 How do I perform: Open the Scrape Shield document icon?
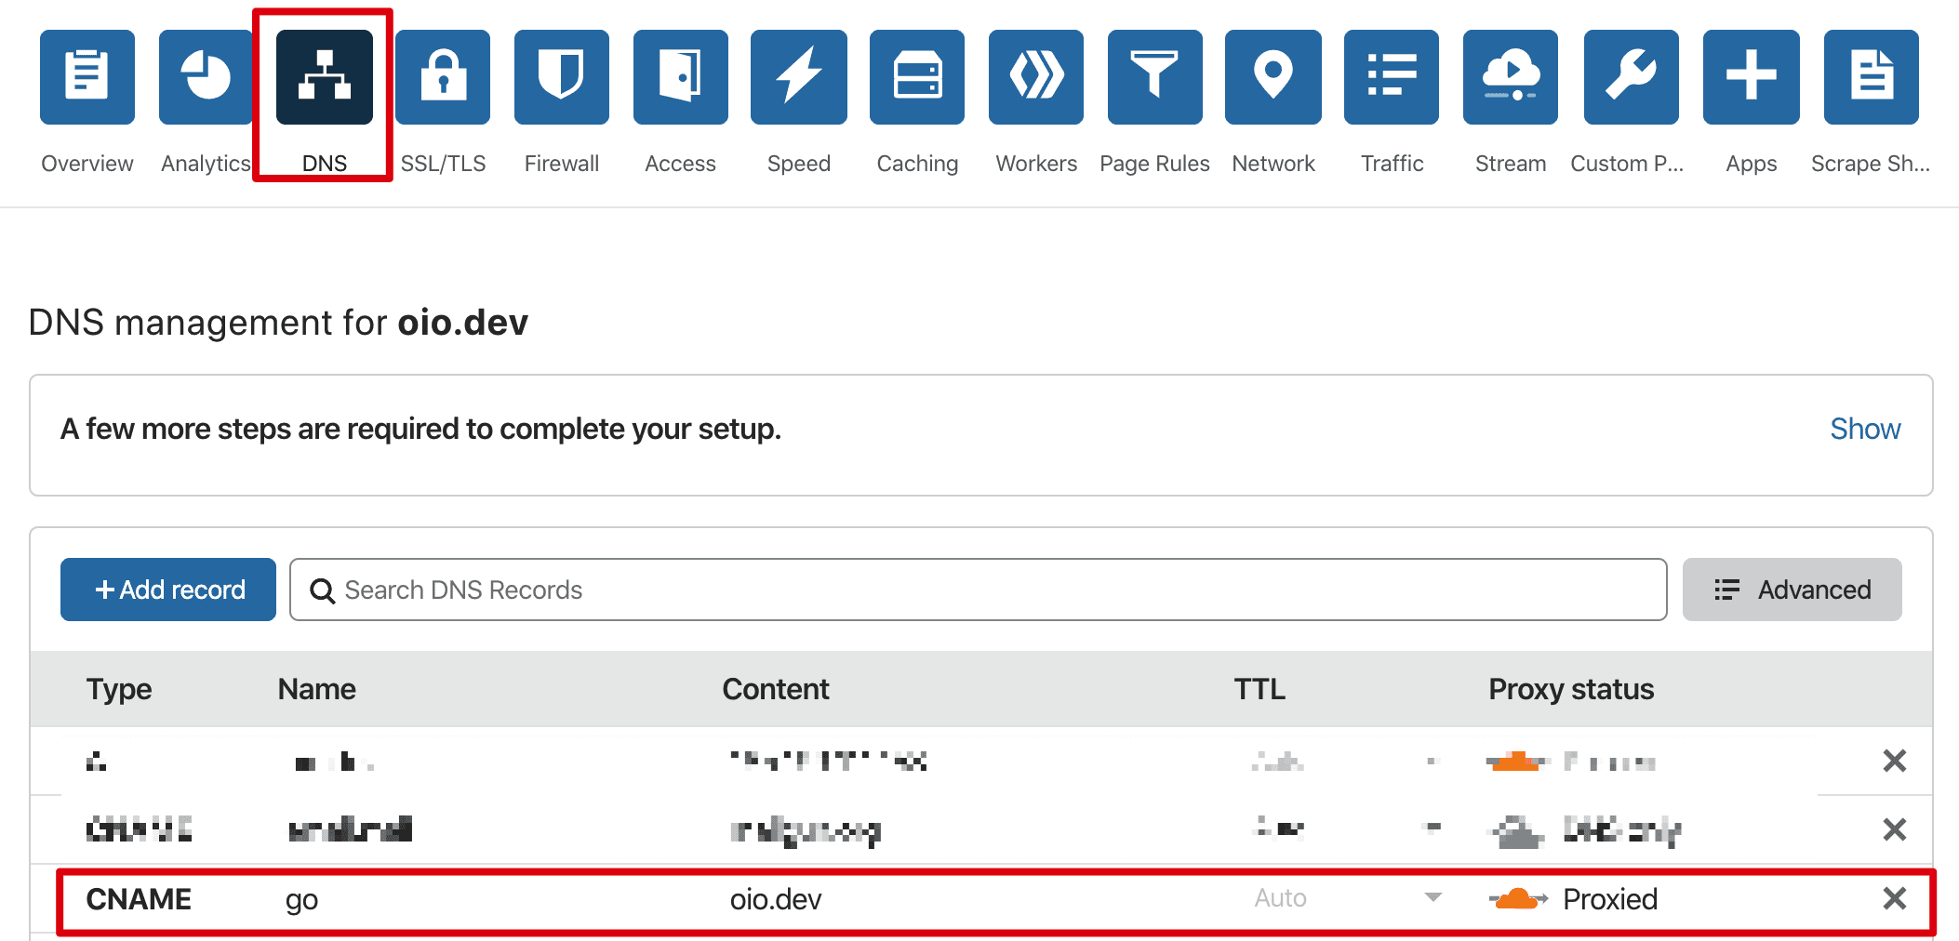pyautogui.click(x=1872, y=77)
